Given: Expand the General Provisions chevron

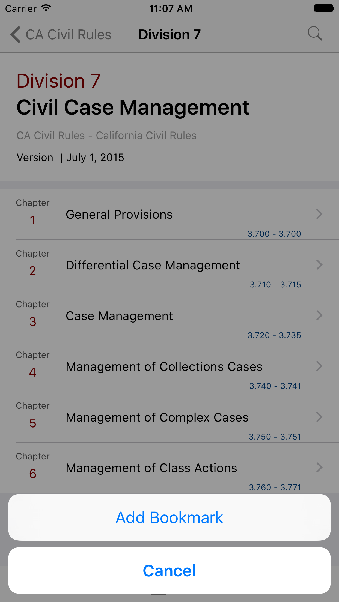Looking at the screenshot, I should click(x=319, y=214).
